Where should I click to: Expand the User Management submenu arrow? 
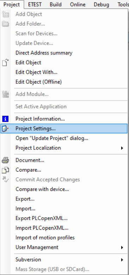(122, 248)
